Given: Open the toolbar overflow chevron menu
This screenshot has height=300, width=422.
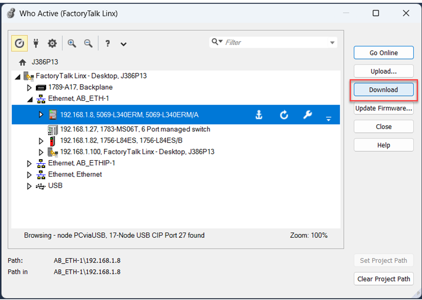Looking at the screenshot, I should coord(123,43).
